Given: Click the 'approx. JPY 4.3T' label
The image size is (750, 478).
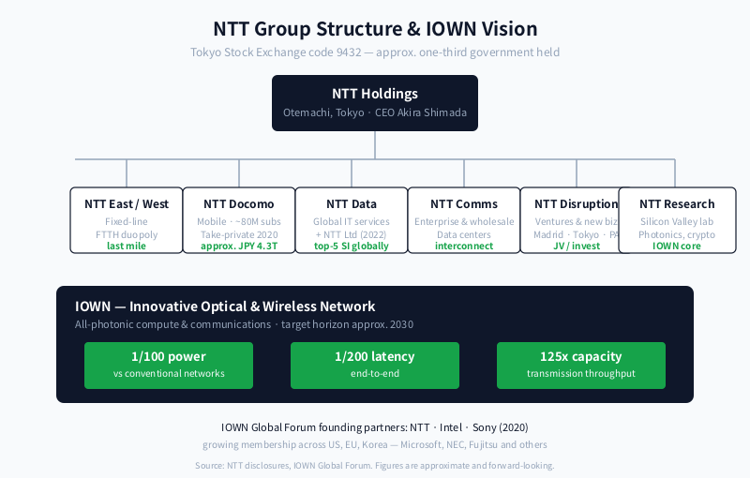Looking at the screenshot, I should 239,246.
